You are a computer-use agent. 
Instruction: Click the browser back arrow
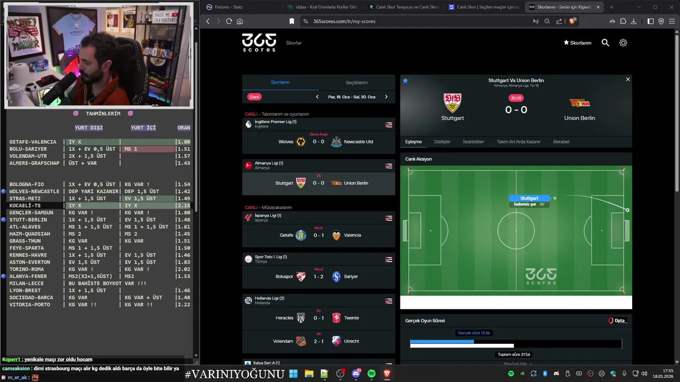tap(208, 21)
